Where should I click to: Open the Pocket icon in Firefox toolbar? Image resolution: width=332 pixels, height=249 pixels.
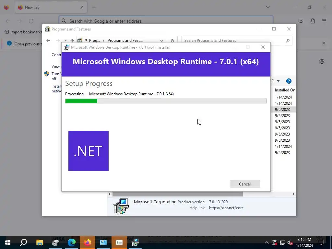[301, 21]
